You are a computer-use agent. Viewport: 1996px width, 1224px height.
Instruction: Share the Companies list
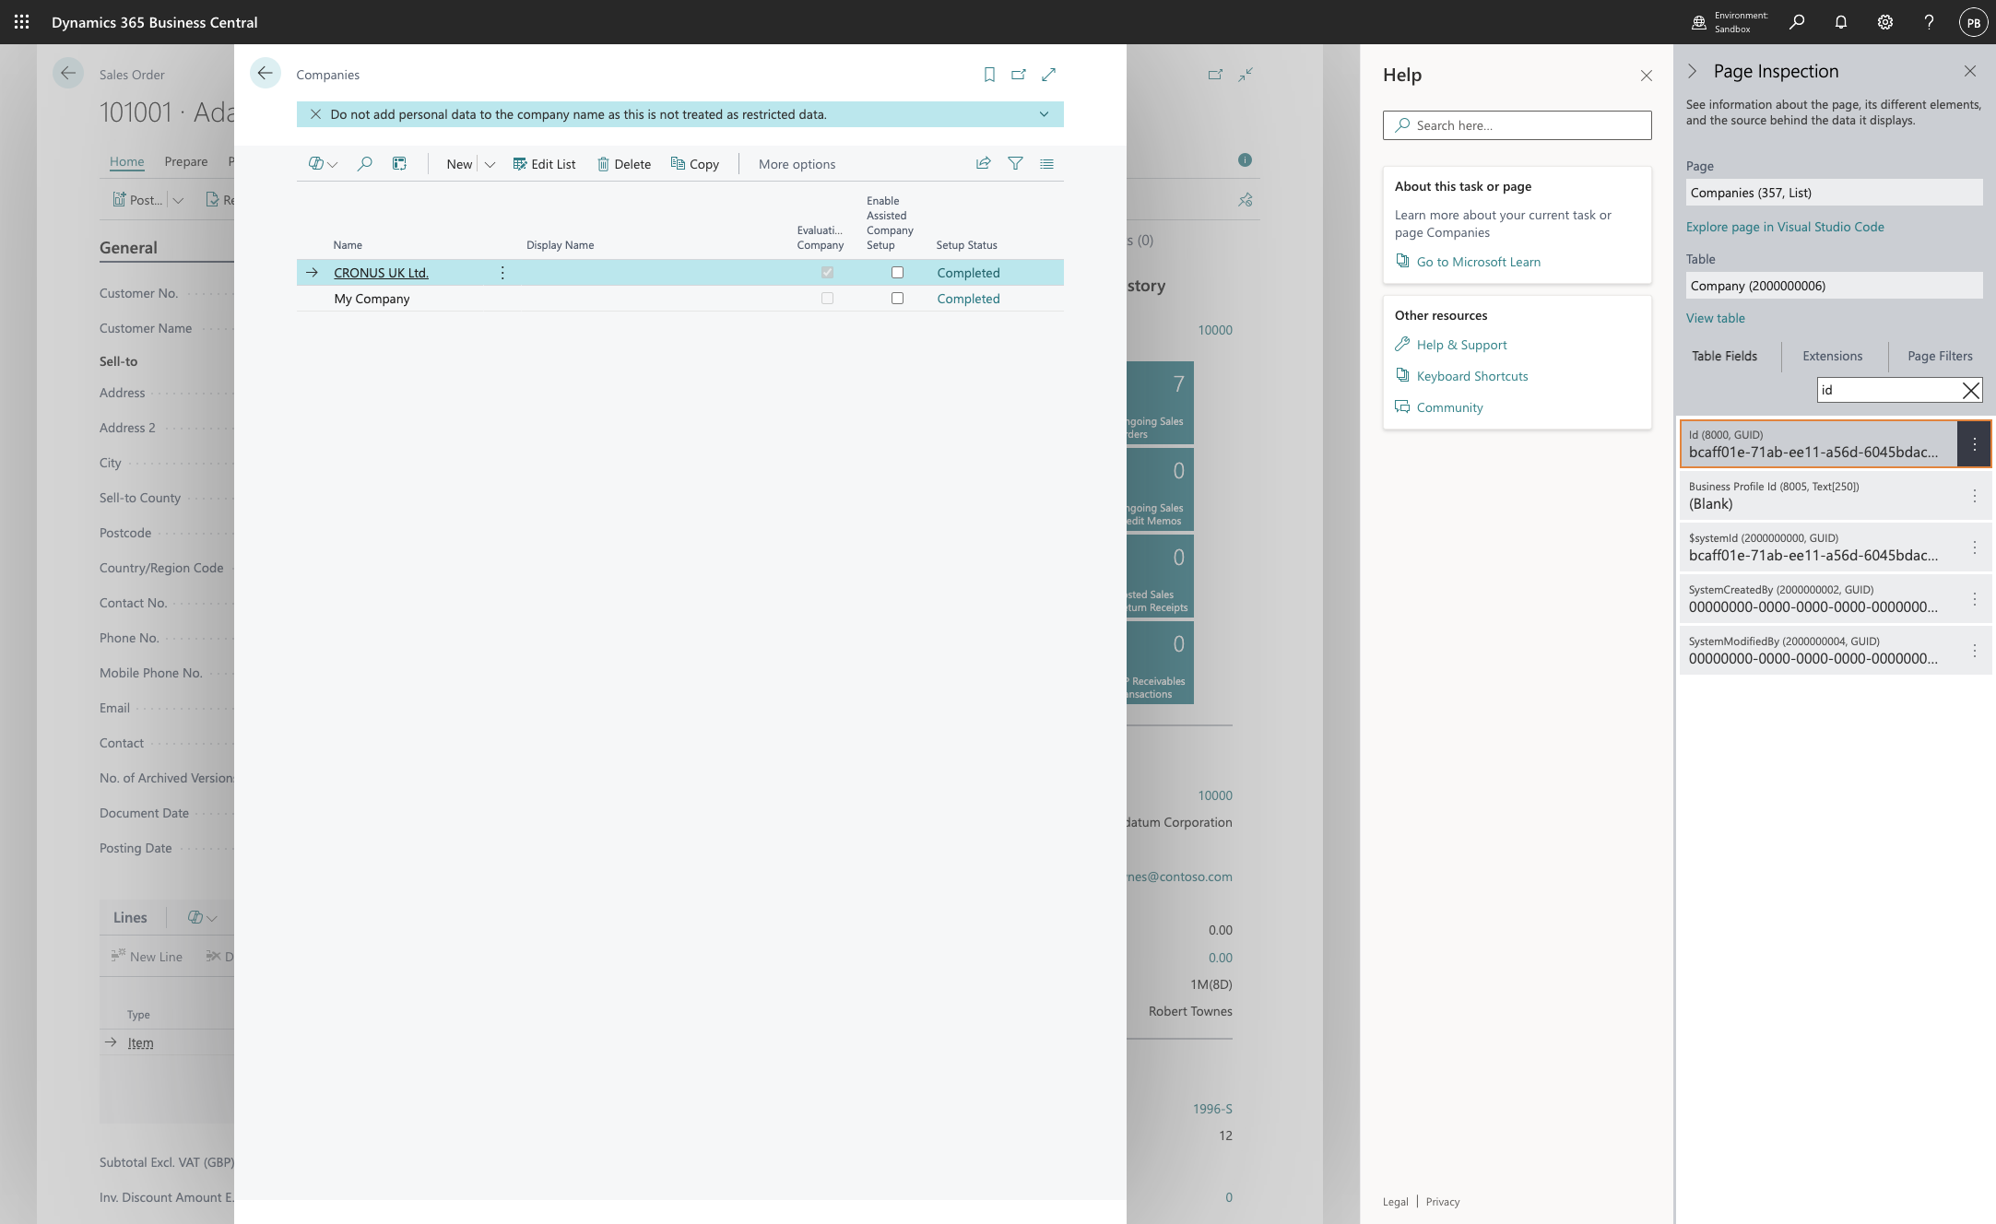pos(984,163)
